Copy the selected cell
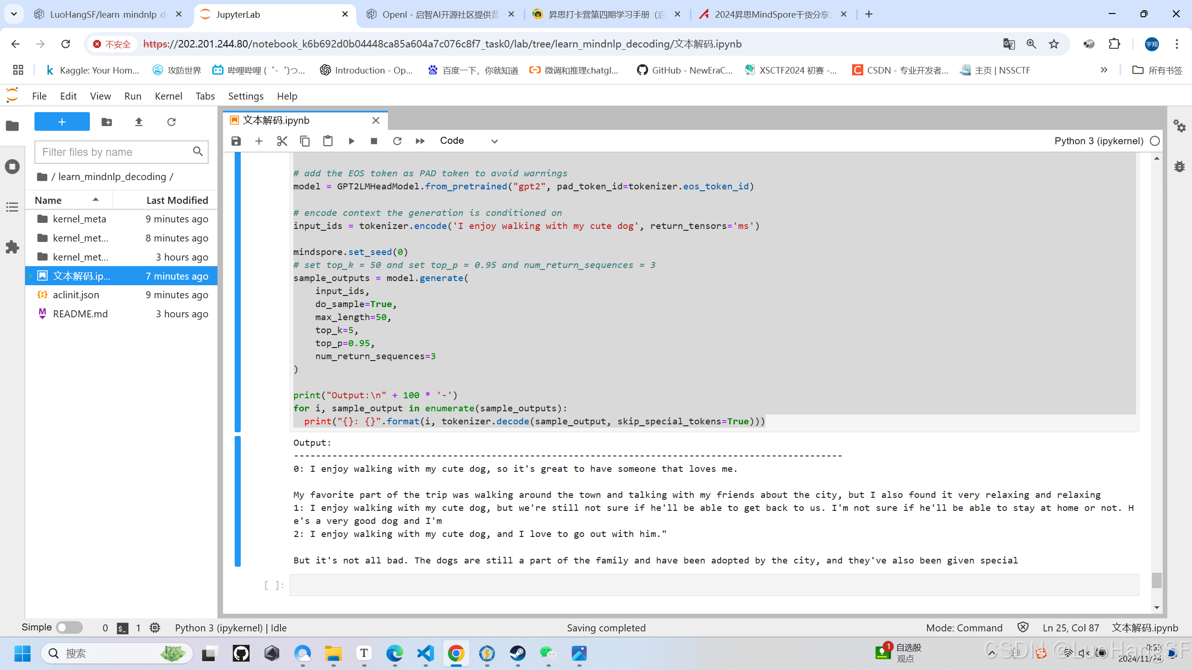The height and width of the screenshot is (670, 1192). (305, 141)
